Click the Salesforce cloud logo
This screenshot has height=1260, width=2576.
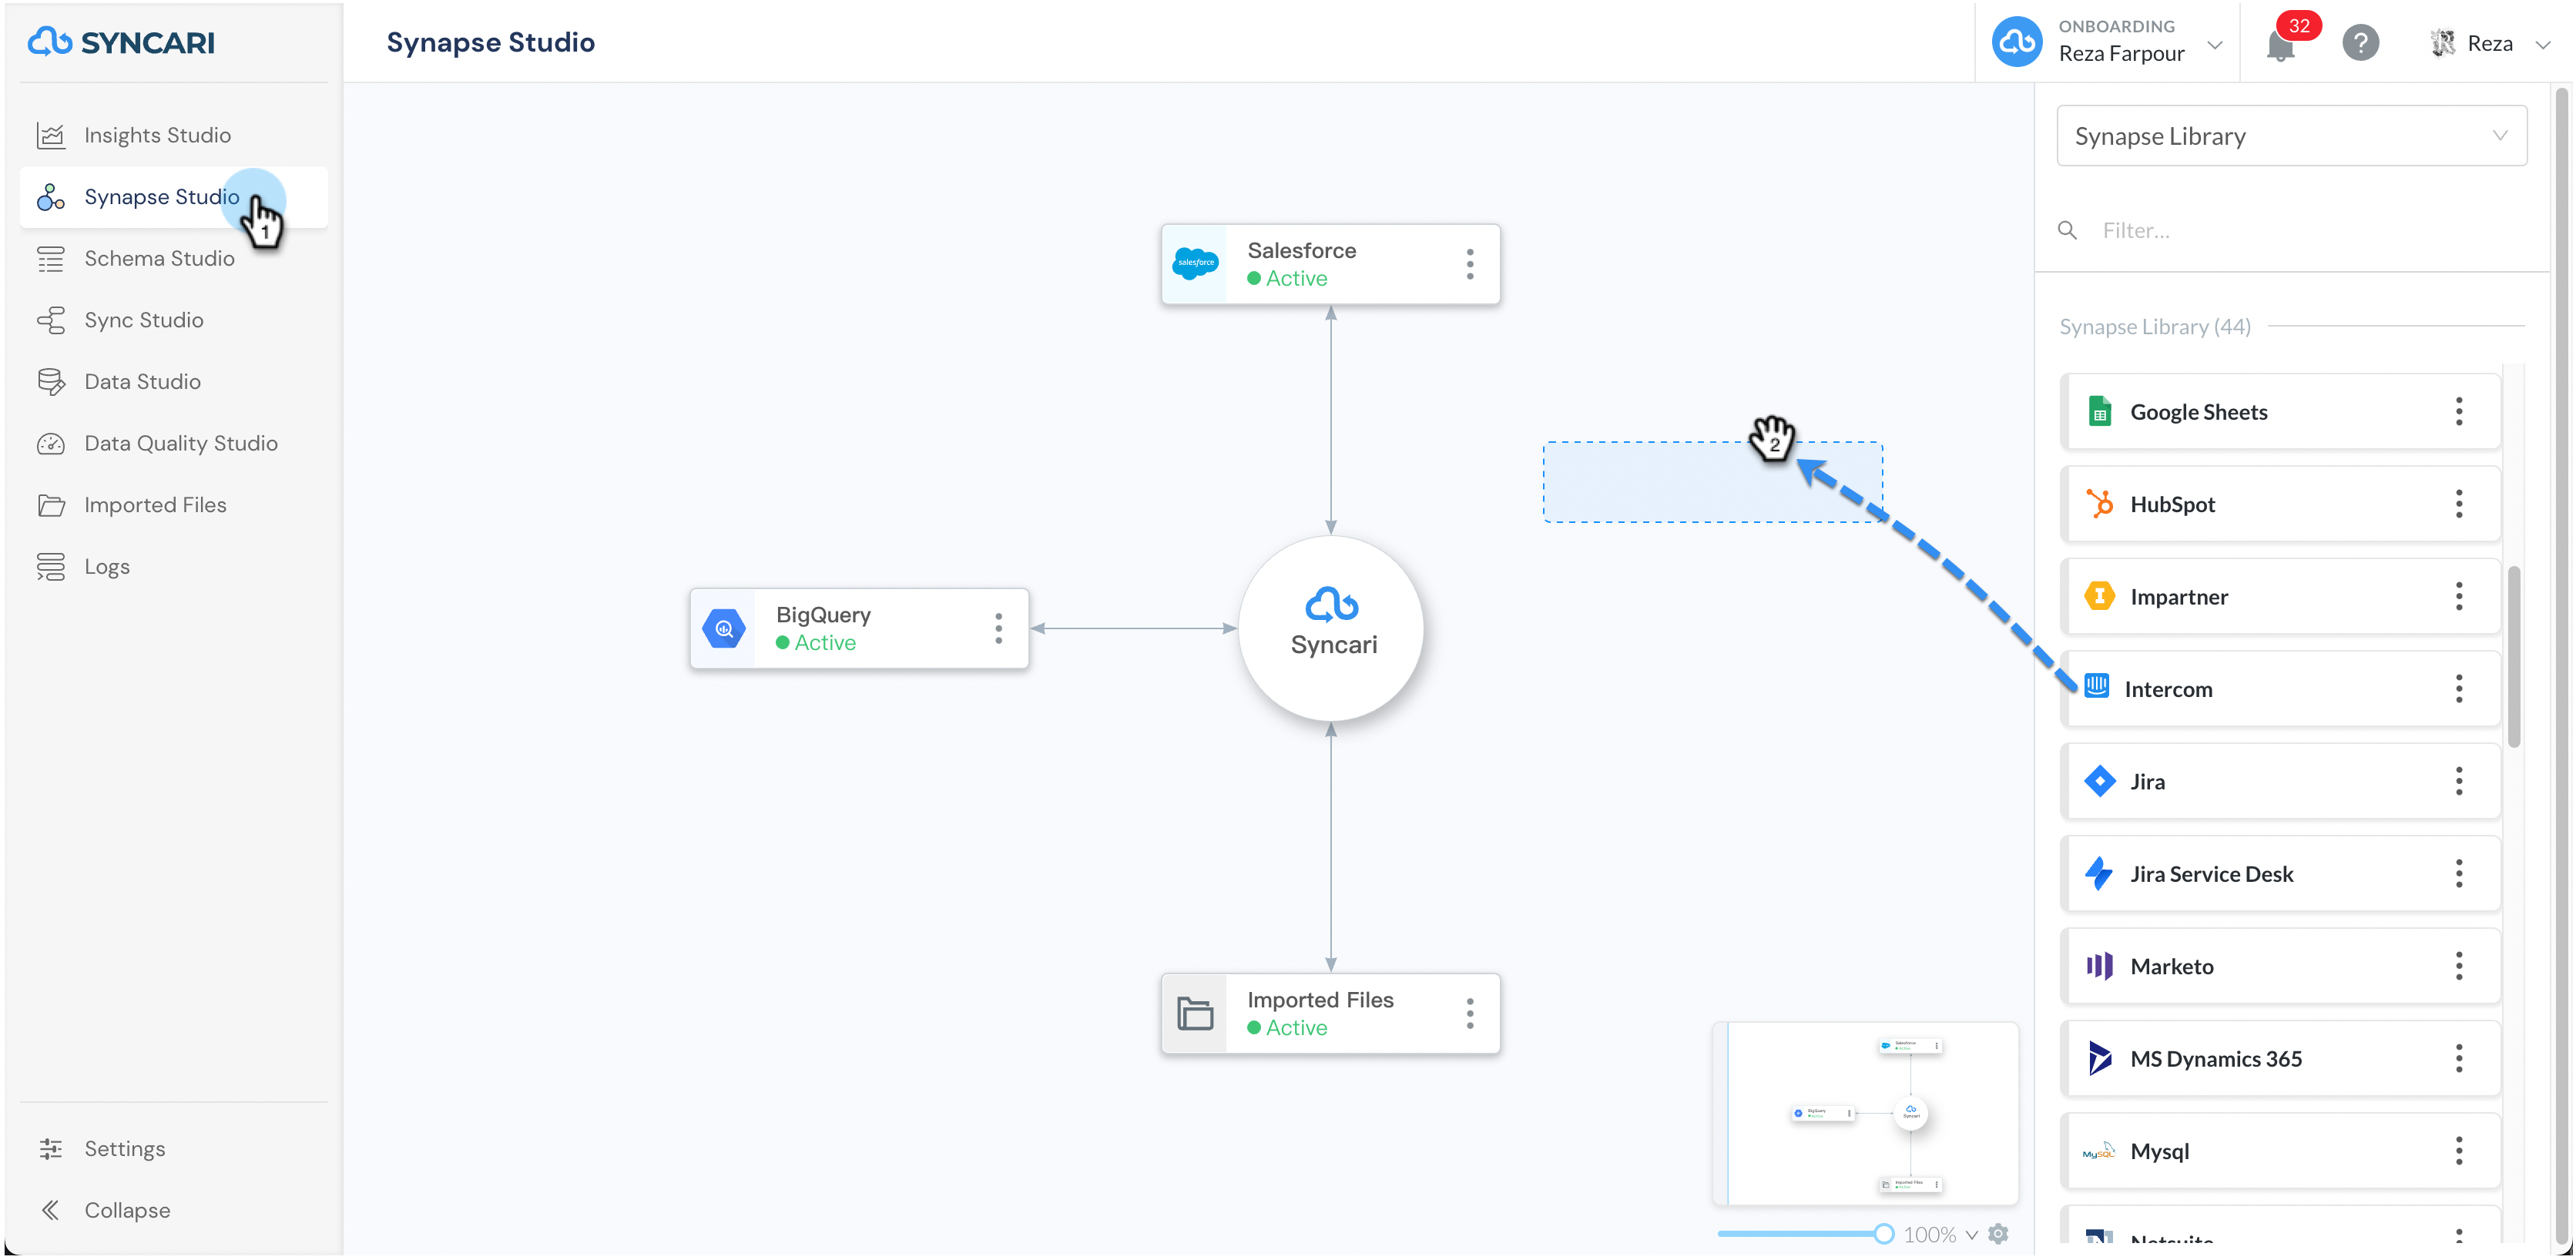click(x=1195, y=263)
